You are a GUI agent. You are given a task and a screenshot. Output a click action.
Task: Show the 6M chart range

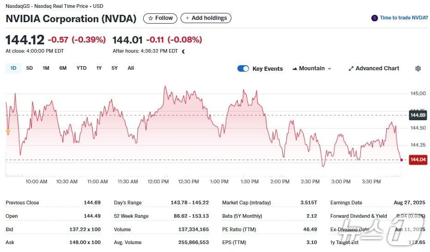pyautogui.click(x=63, y=68)
